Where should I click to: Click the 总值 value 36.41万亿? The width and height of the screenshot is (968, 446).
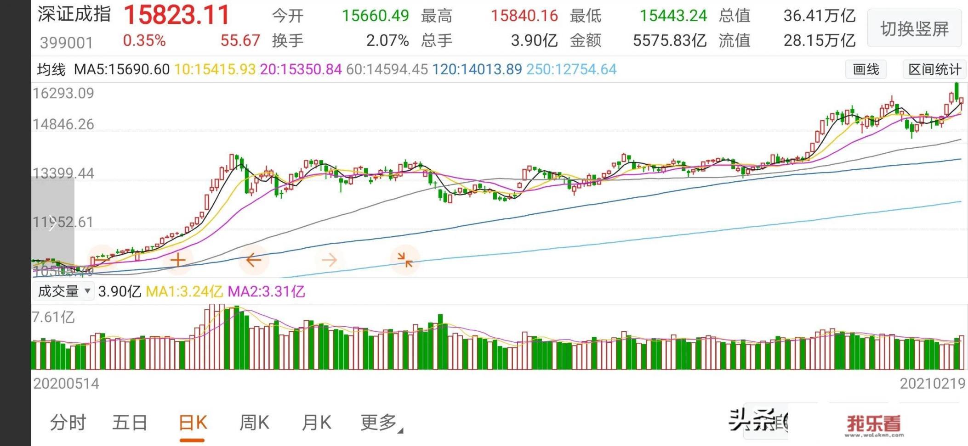tap(820, 16)
